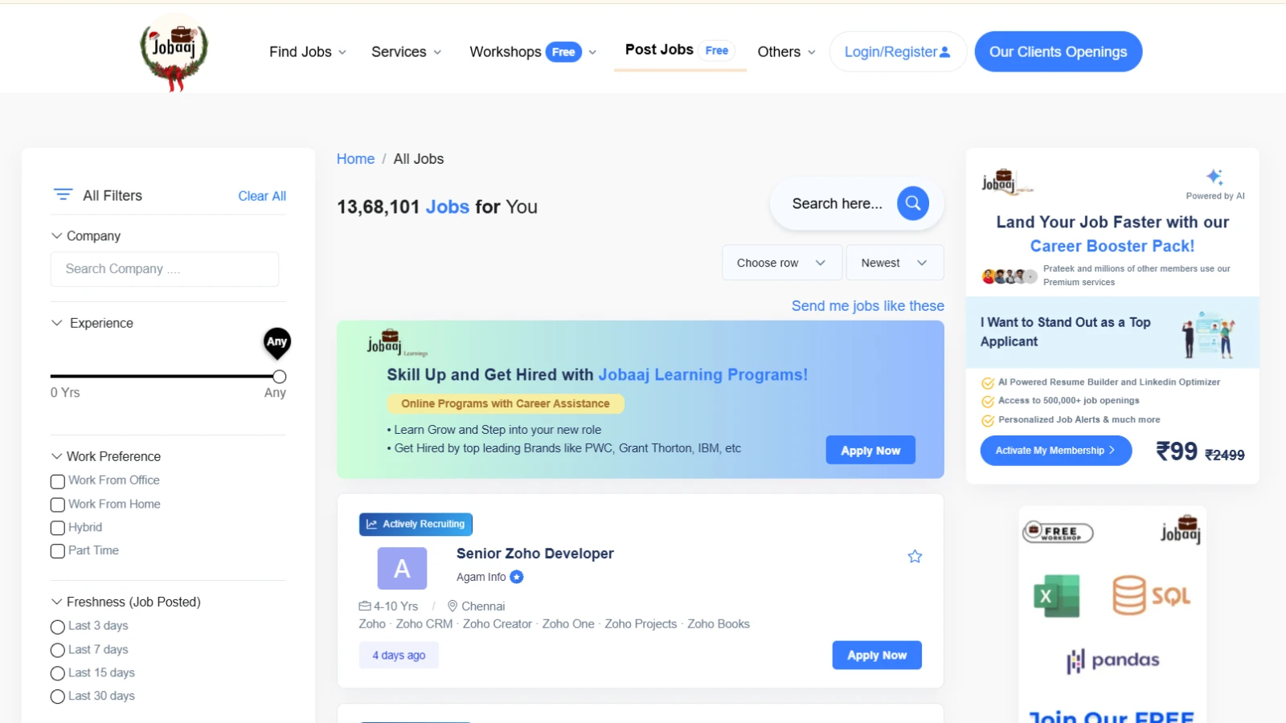Open the Newest sort dropdown
Screen dimensions: 1286x723
[x=895, y=263]
